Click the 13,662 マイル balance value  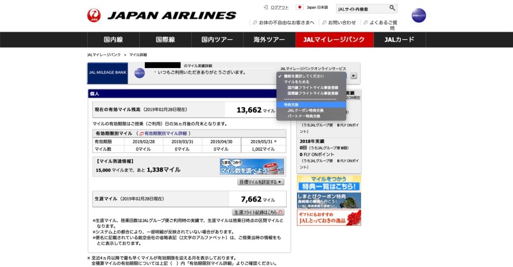[255, 110]
